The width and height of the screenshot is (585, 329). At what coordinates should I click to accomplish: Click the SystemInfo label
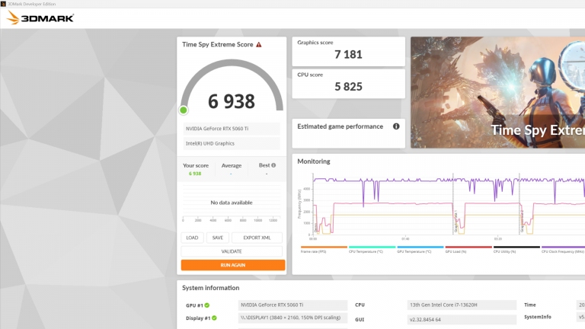[x=537, y=317]
